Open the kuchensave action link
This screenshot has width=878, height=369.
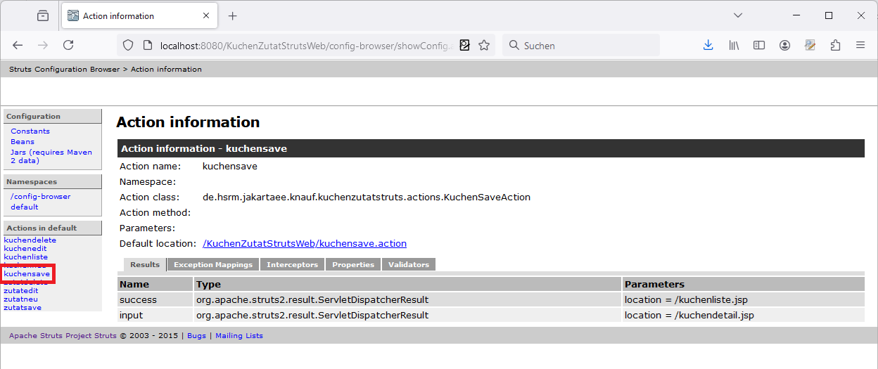click(x=27, y=274)
